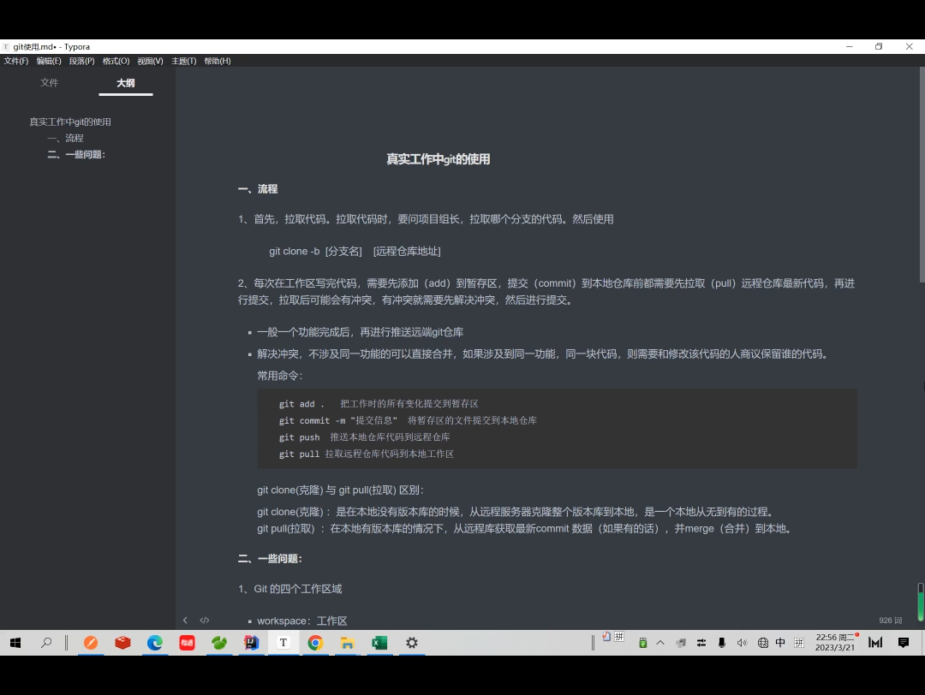Image resolution: width=925 pixels, height=695 pixels.
Task: Click the code line git commit -m
Action: pyautogui.click(x=408, y=420)
